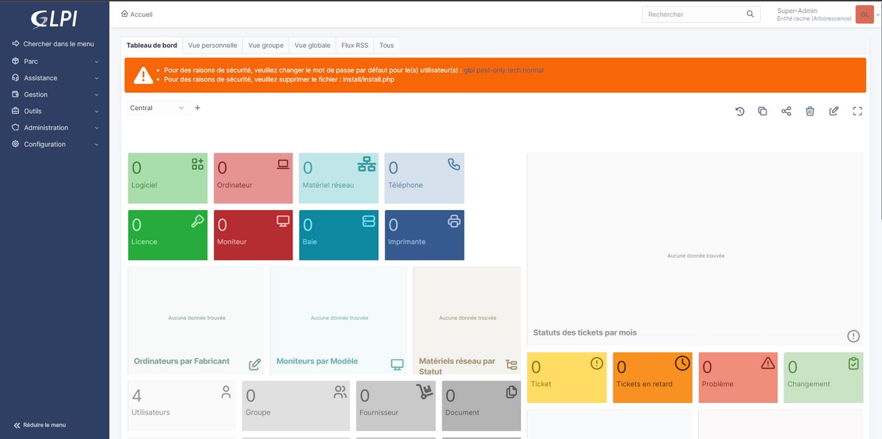This screenshot has height=439, width=882.
Task: Click the search magnifier icon
Action: coord(750,14)
